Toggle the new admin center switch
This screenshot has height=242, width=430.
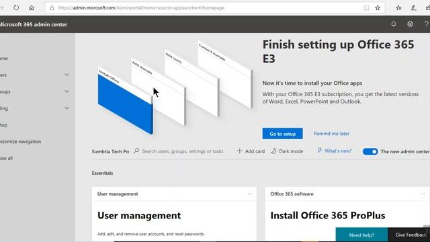coord(370,151)
